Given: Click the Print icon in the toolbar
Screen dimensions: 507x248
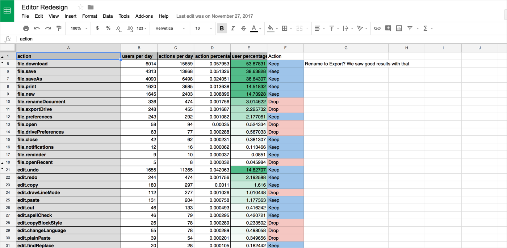Looking at the screenshot, I should tap(26, 28).
